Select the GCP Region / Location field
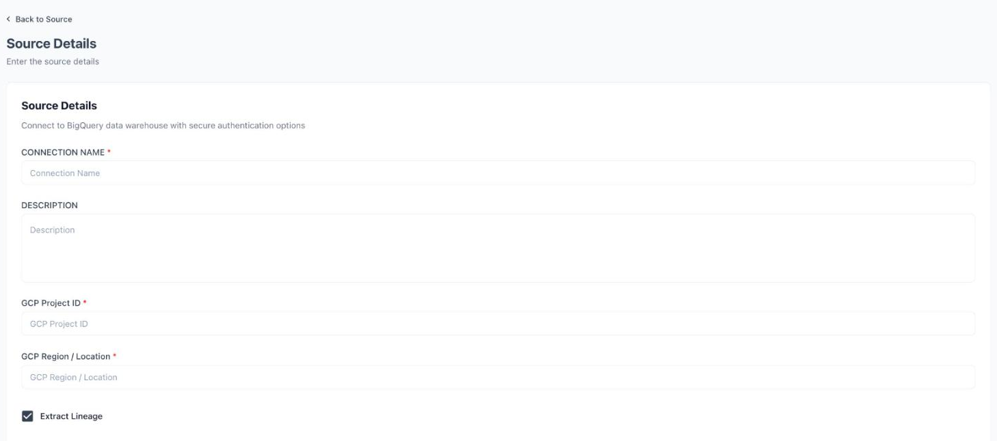Viewport: 997px width, 441px height. [x=498, y=377]
